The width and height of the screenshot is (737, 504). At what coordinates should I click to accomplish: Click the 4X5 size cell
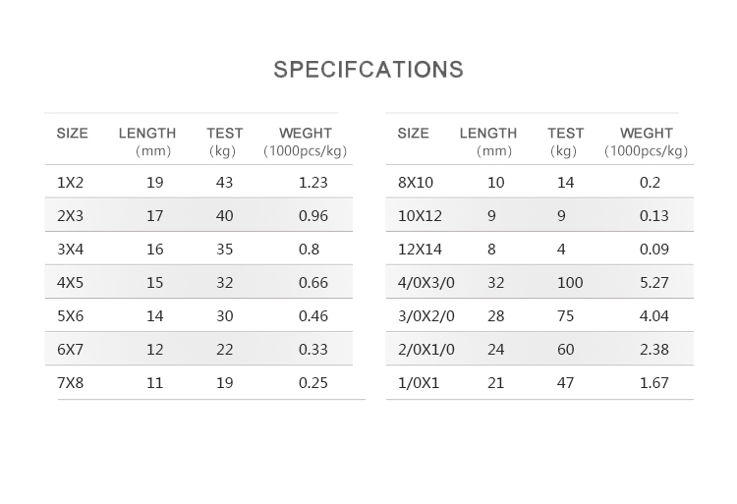pyautogui.click(x=70, y=282)
